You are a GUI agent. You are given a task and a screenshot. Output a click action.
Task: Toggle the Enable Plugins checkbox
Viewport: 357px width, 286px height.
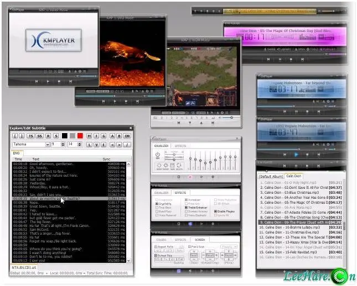pos(215,211)
